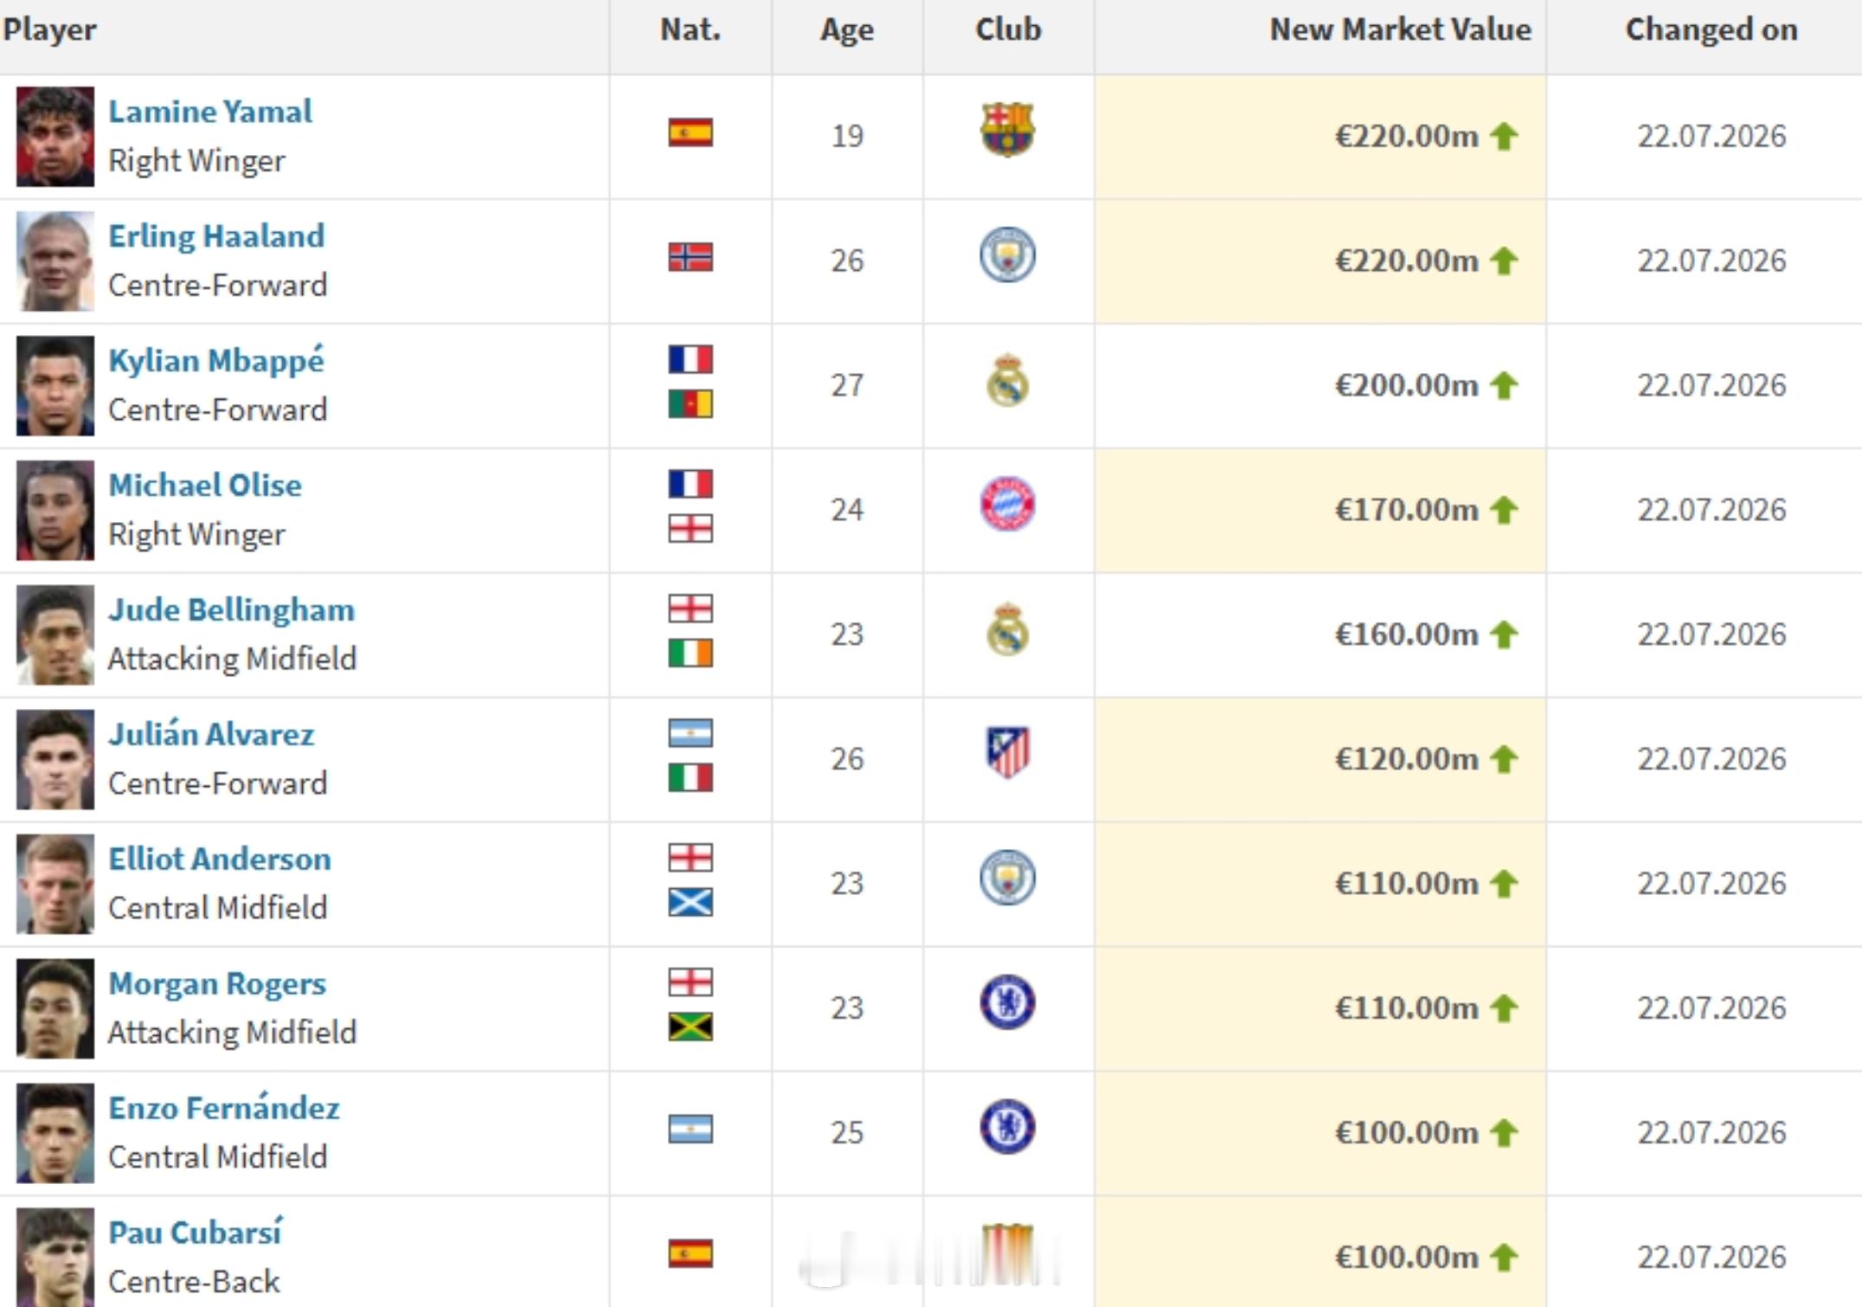Click the Scotland flag in Elliot Anderson's row
Image resolution: width=1862 pixels, height=1307 pixels.
point(690,902)
